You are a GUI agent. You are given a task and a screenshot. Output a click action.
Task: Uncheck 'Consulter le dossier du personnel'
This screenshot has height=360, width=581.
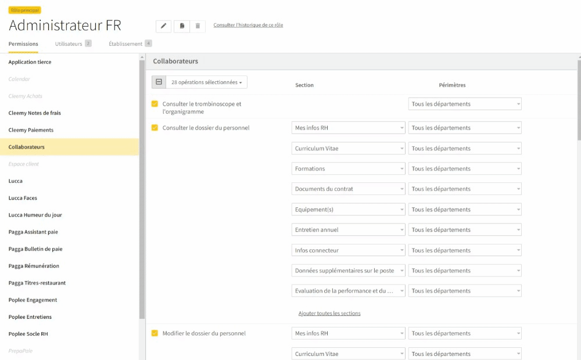(x=155, y=128)
